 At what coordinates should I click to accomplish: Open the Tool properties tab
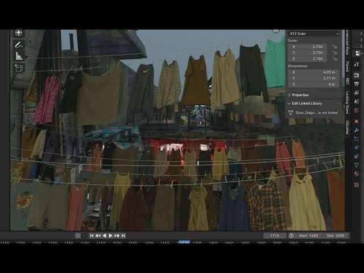pyautogui.click(x=357, y=64)
